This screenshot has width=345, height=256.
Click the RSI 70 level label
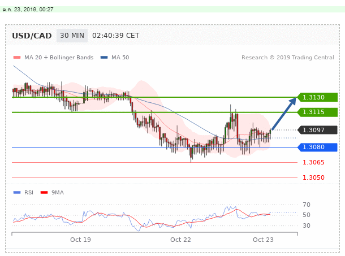pyautogui.click(x=307, y=205)
